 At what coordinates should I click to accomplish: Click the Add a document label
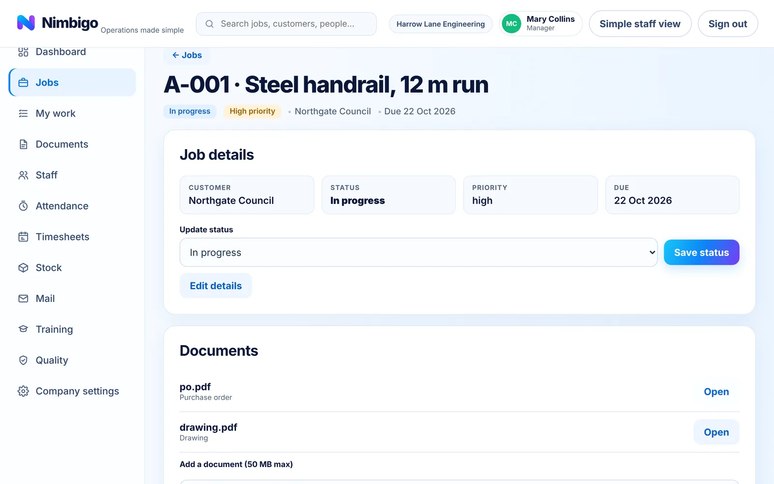pyautogui.click(x=236, y=464)
